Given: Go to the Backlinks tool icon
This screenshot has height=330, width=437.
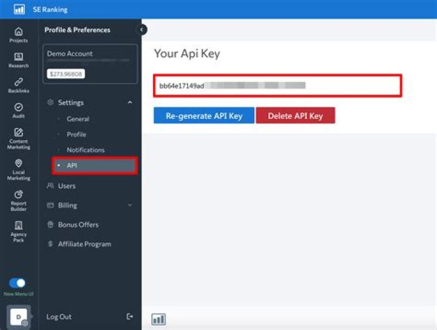Looking at the screenshot, I should [19, 82].
